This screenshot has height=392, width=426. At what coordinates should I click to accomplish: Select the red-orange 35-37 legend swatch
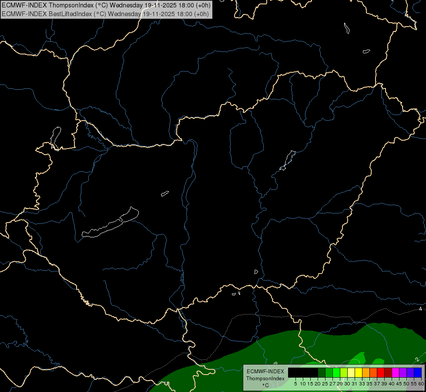click(373, 372)
